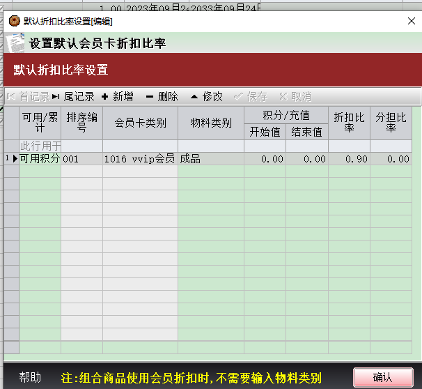The height and width of the screenshot is (389, 422).
Task: Click the 物料类别 column header
Action: tap(211, 123)
